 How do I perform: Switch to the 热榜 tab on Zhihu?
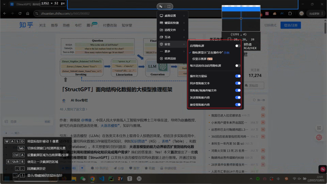click(x=66, y=25)
